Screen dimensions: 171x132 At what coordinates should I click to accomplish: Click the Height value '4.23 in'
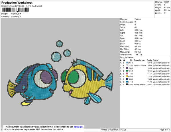click(167, 7)
